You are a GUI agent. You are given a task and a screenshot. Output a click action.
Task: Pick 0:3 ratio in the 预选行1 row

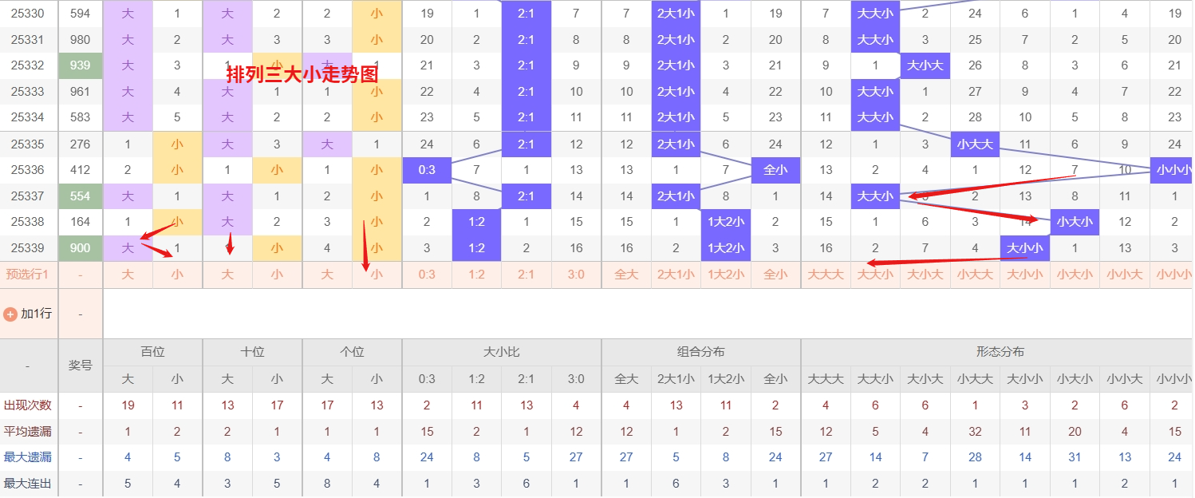427,275
